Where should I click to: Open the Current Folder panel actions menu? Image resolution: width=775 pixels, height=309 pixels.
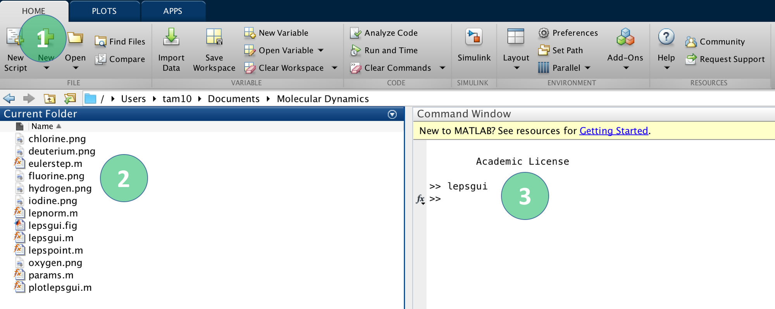click(392, 114)
